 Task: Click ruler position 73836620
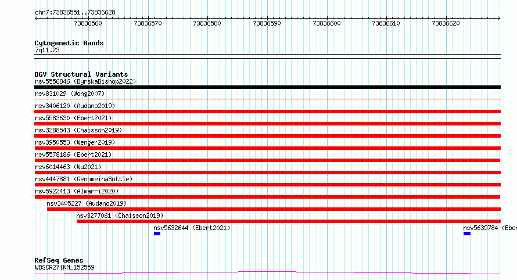(x=446, y=23)
